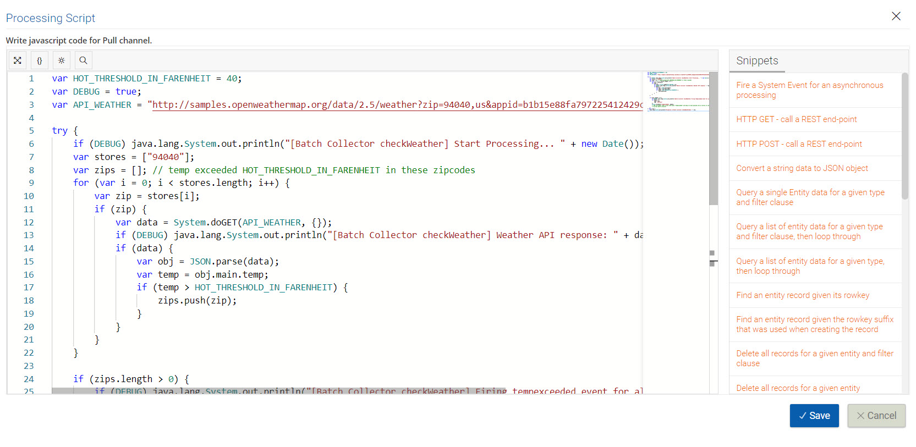Click 'var zip = stores[i];' line
The image size is (916, 447).
[x=147, y=196]
